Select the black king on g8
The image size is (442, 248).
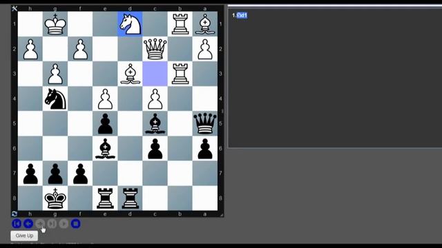(x=55, y=198)
